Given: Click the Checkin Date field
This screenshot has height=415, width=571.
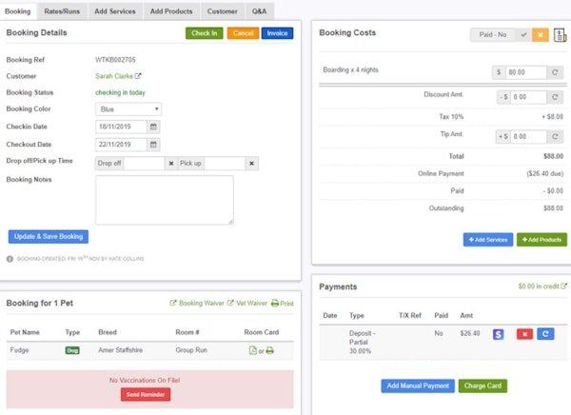Looking at the screenshot, I should 121,127.
